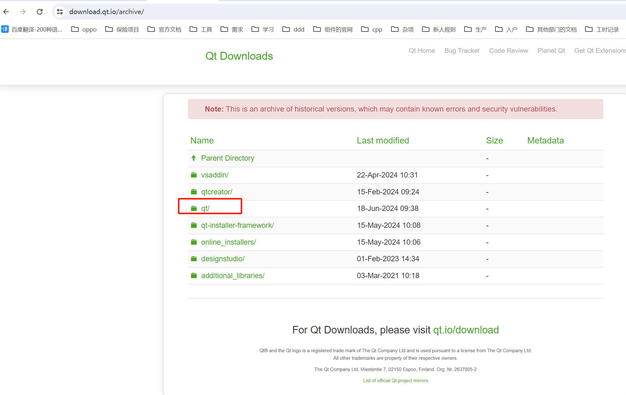Image resolution: width=626 pixels, height=395 pixels.
Task: Open Code Review in the top navigation
Action: 509,51
